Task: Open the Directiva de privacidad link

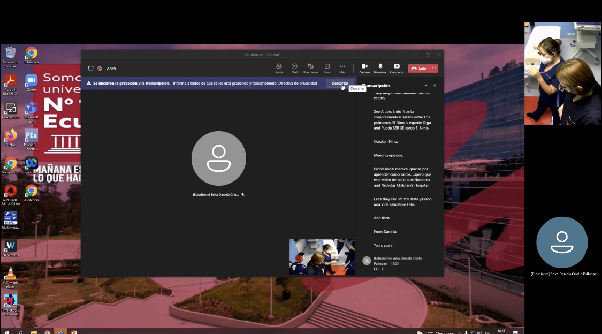Action: click(x=298, y=83)
